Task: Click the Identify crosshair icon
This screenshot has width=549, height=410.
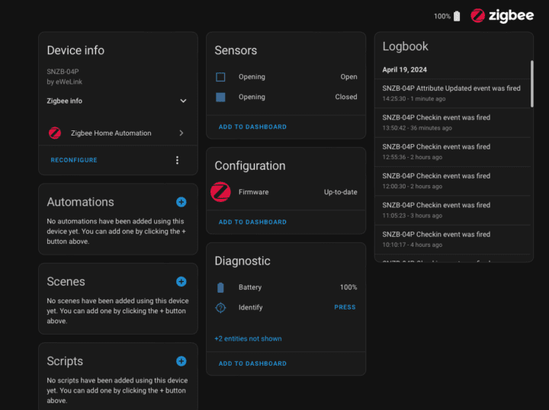Action: [220, 307]
